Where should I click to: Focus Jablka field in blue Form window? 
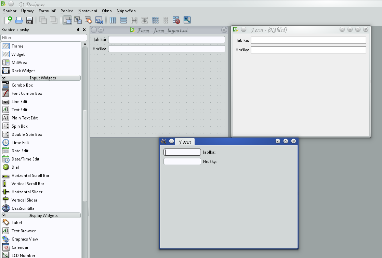pos(182,152)
